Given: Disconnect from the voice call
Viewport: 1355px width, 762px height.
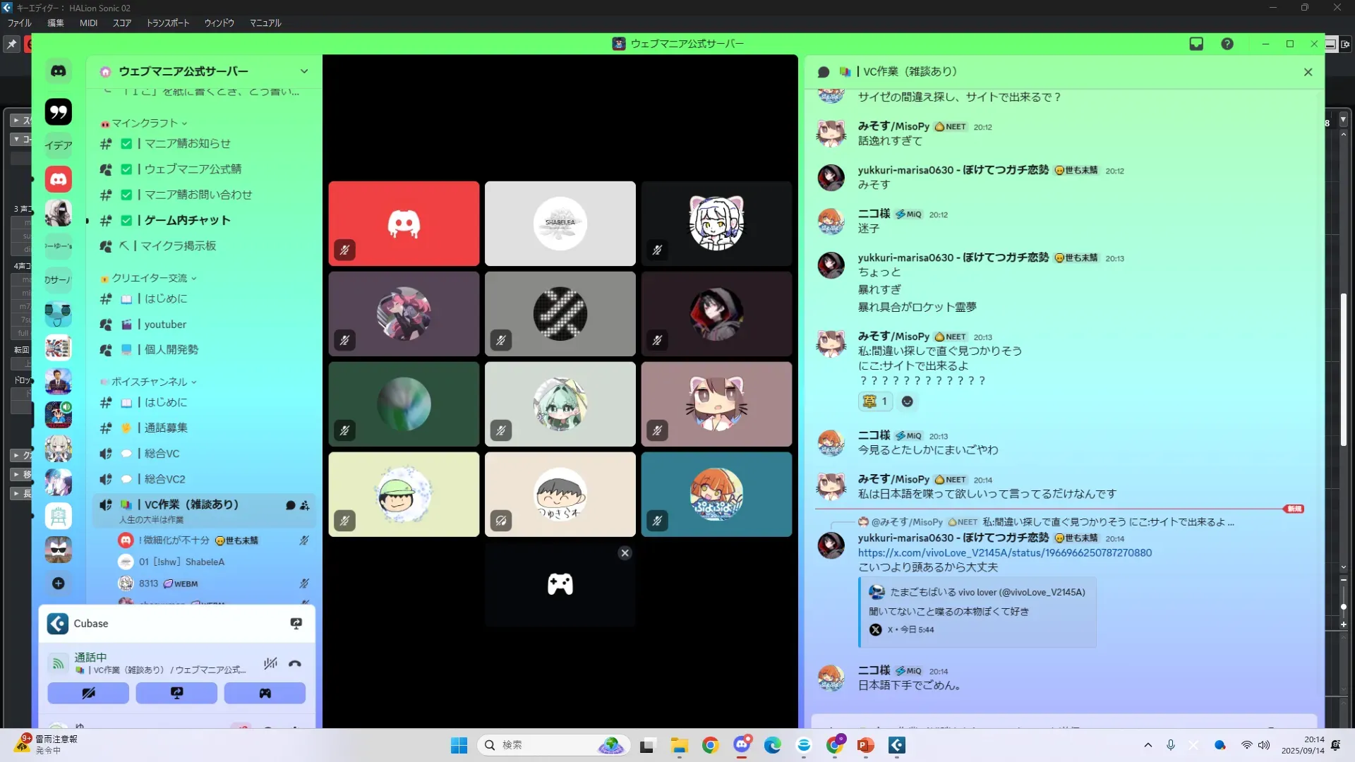Looking at the screenshot, I should pos(295,663).
